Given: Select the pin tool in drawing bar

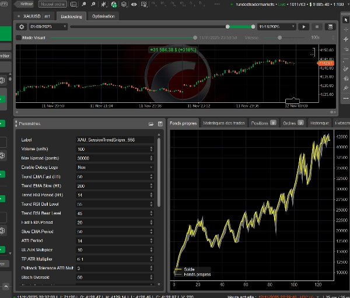Looking at the screenshot, I should click(x=346, y=88).
